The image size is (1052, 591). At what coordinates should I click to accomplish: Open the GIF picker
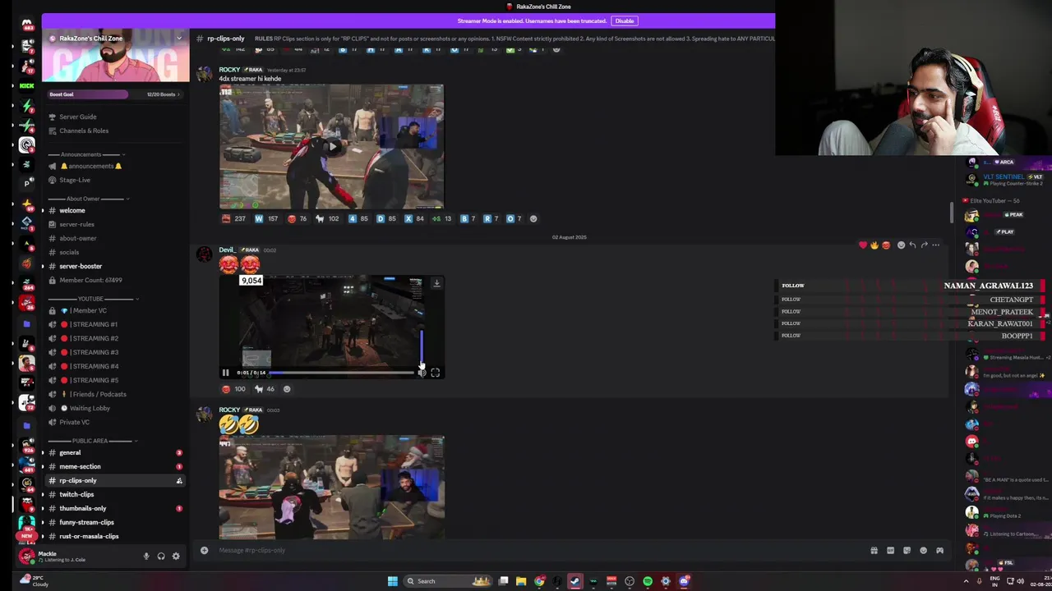(890, 551)
